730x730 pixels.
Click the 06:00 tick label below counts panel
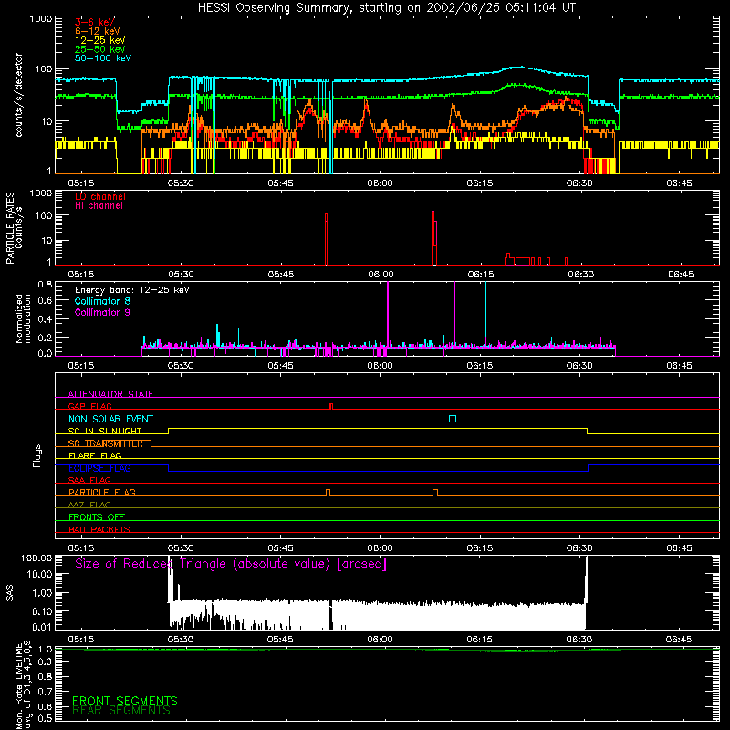point(380,183)
